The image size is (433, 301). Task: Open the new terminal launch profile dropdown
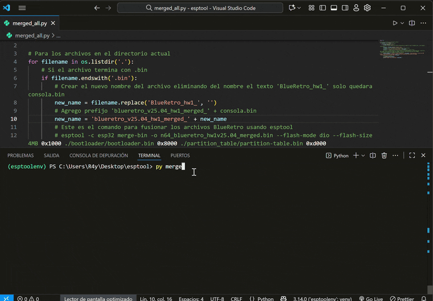[363, 155]
